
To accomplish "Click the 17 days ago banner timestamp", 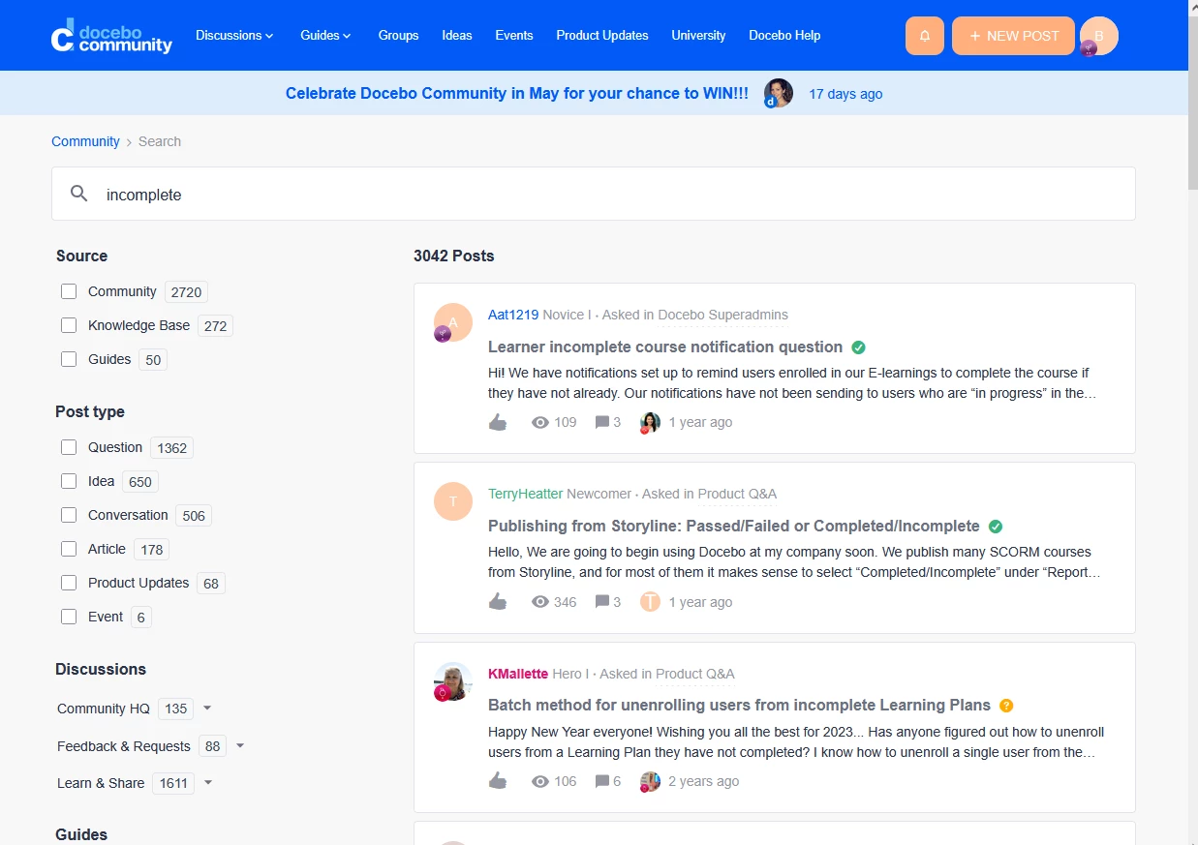I will 845,94.
